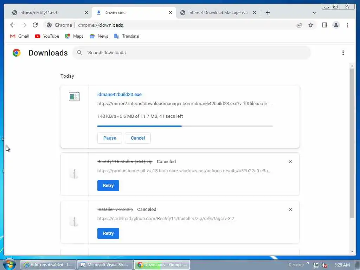360x270 pixels.
Task: Open the side panel icon
Action: [324, 25]
